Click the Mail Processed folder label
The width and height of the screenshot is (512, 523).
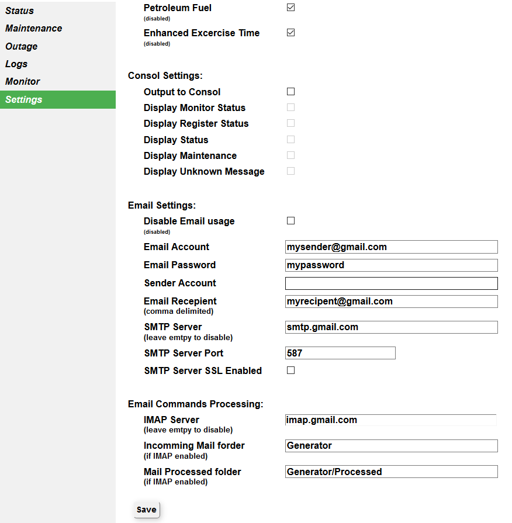pyautogui.click(x=192, y=472)
